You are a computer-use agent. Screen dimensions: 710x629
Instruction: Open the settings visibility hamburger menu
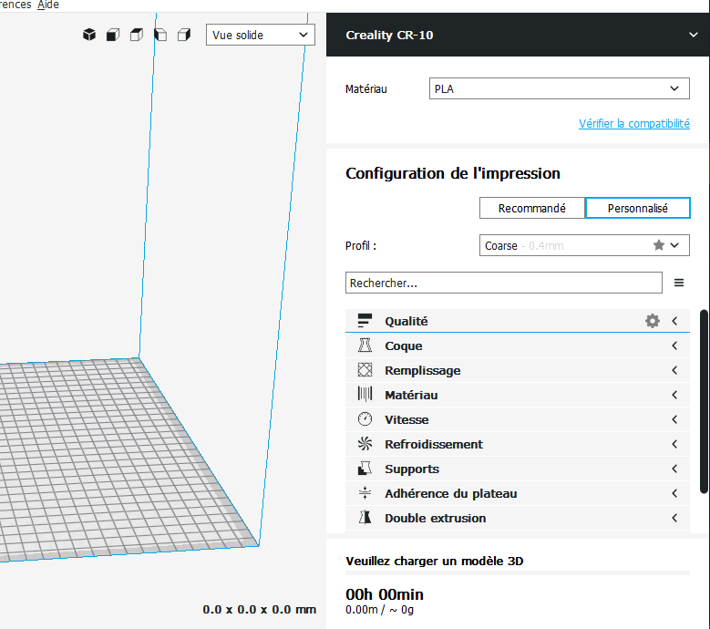click(679, 283)
